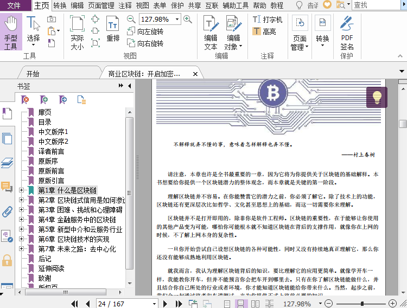
Task: Open the Layers sidebar icon
Action: point(7,163)
